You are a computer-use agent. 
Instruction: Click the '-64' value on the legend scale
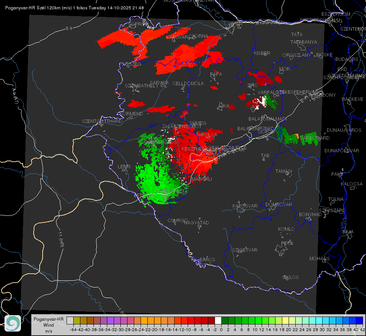coord(73,330)
